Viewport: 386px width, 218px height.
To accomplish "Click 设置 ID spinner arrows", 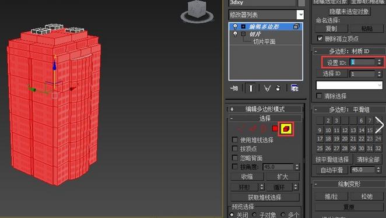I will [379, 62].
